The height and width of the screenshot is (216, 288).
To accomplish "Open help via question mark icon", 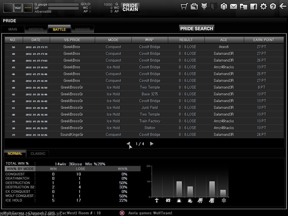I will (x=273, y=6).
